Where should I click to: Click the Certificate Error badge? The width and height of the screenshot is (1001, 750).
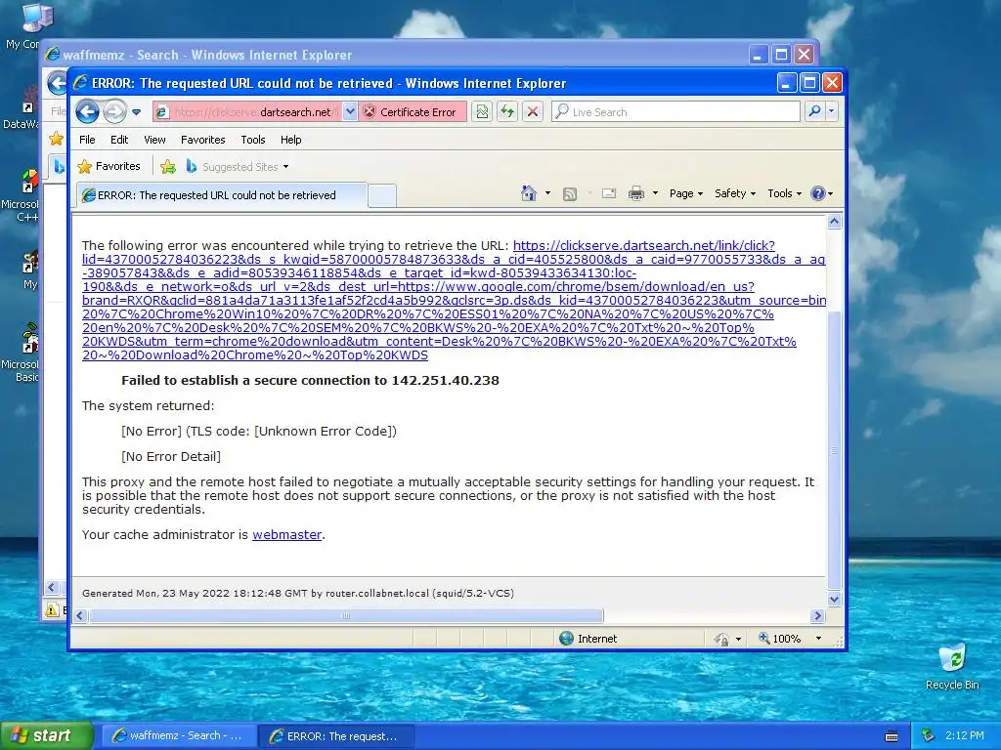412,112
